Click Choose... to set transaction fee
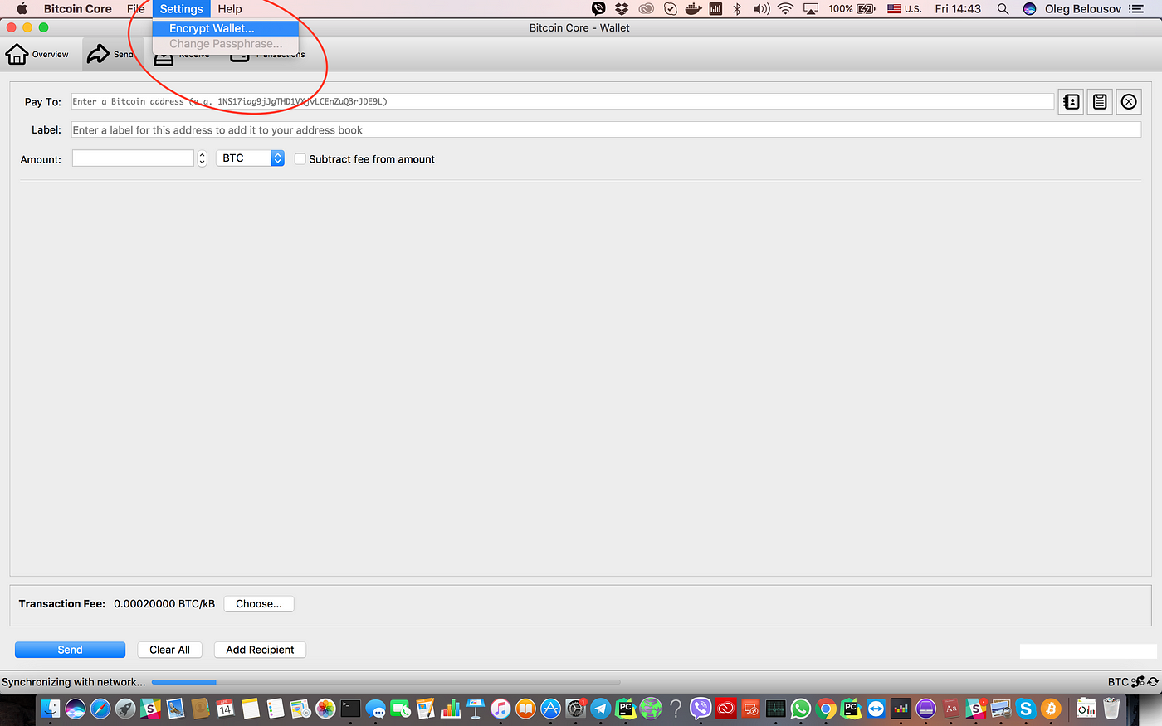The width and height of the screenshot is (1162, 726). click(x=259, y=604)
